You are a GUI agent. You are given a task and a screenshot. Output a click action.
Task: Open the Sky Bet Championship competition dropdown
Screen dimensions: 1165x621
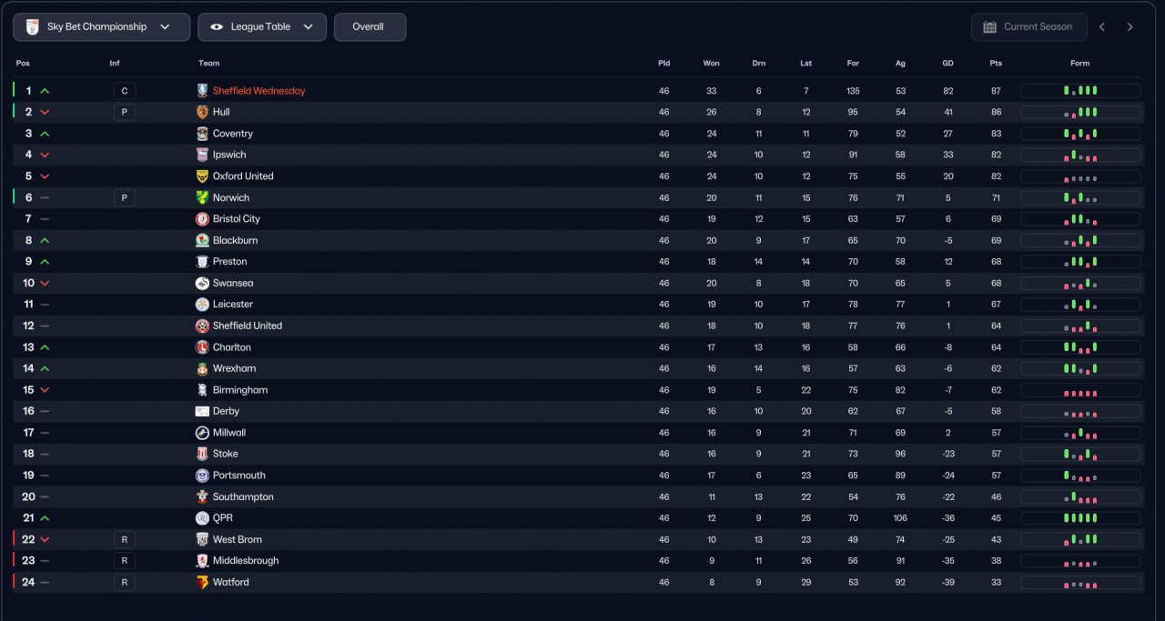[101, 27]
